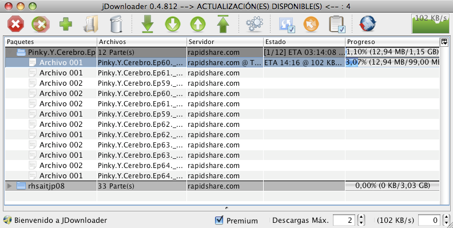
Task: Click file icon of Ep64 Archivo 002 row
Action: coord(33,165)
